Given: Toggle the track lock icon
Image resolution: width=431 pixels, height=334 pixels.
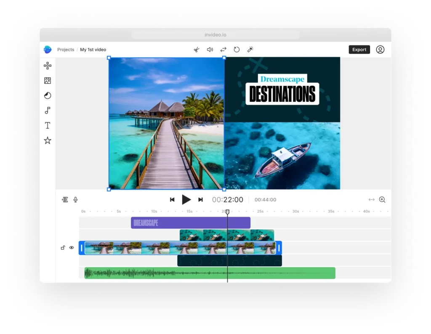Looking at the screenshot, I should [x=63, y=248].
